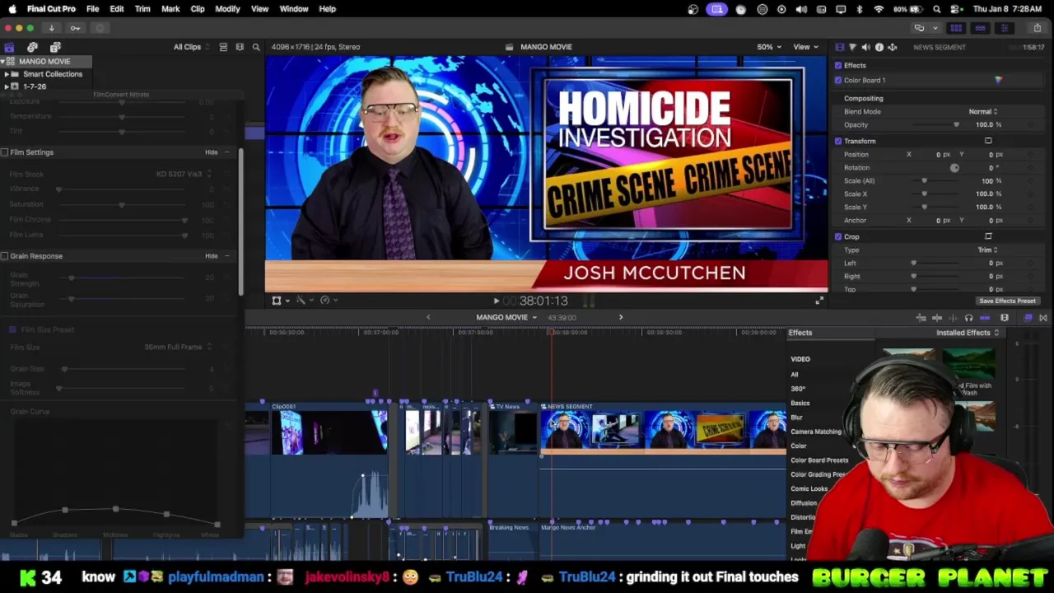Enter full screen viewer arrows icon

click(819, 301)
